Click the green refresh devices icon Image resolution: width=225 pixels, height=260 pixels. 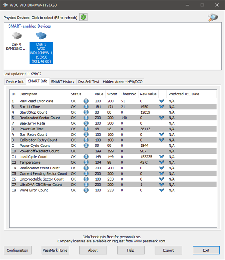tap(83, 17)
